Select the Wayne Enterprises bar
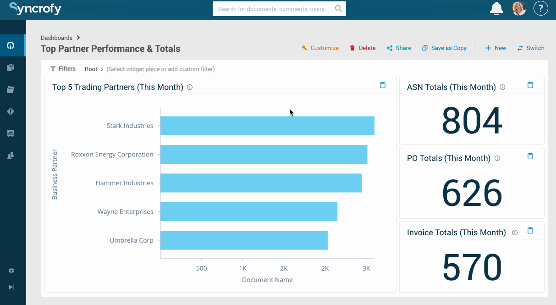This screenshot has height=305, width=556. click(x=249, y=211)
